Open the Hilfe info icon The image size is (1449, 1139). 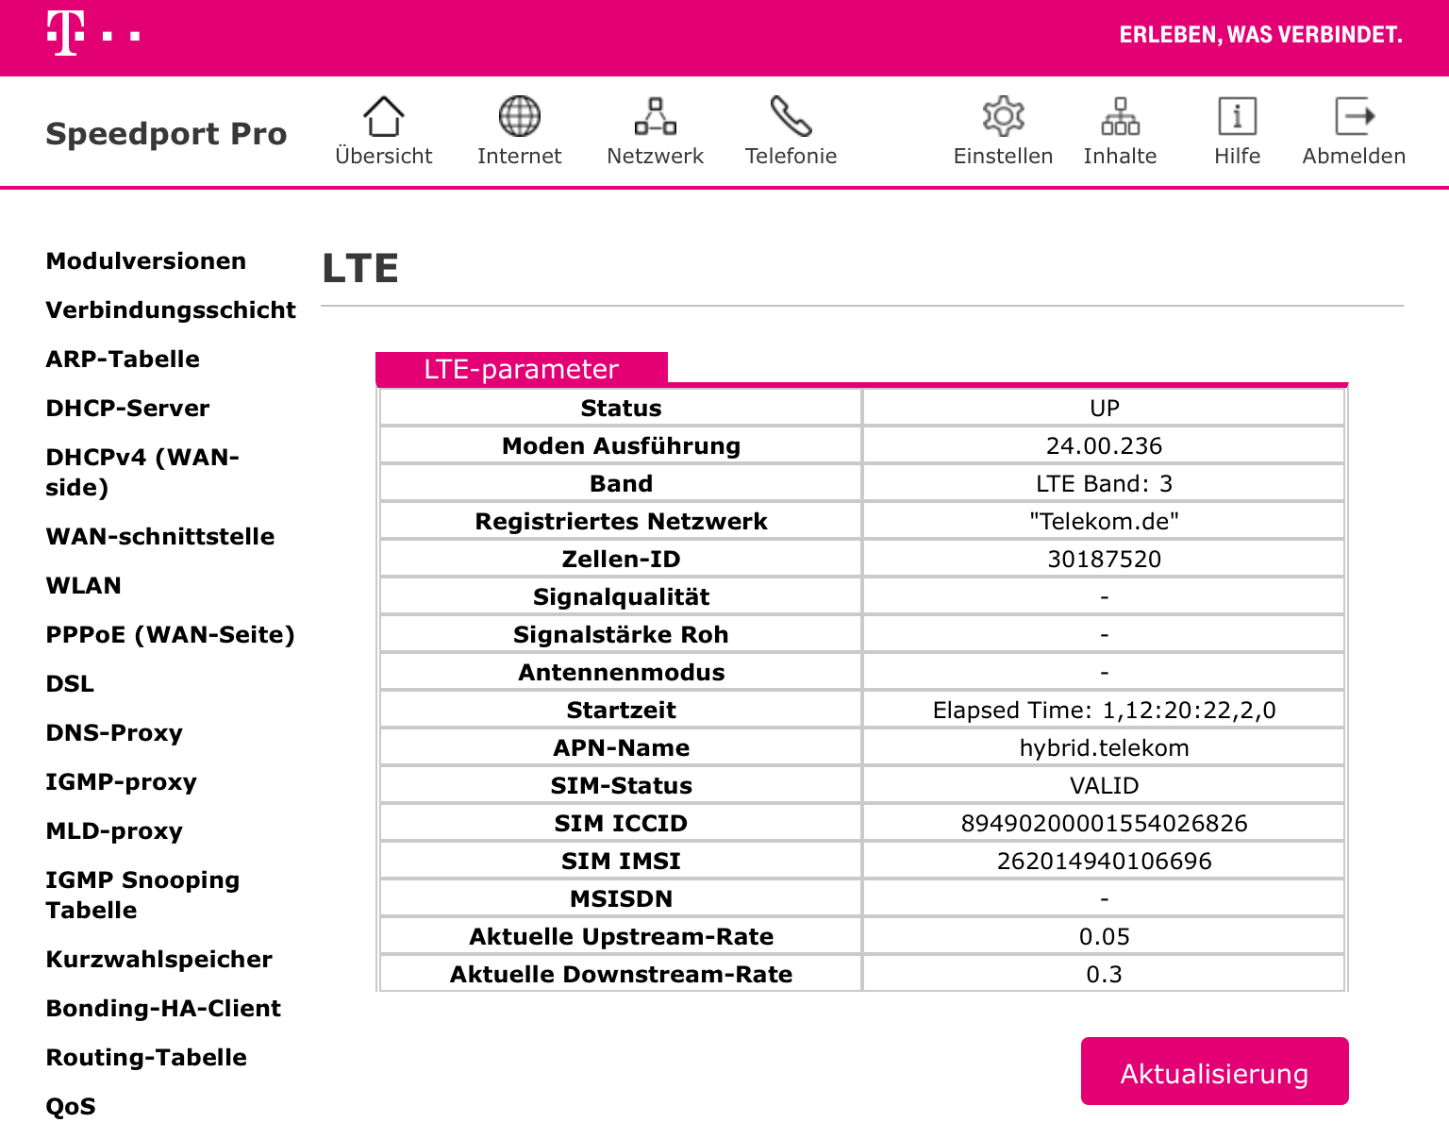click(x=1237, y=116)
